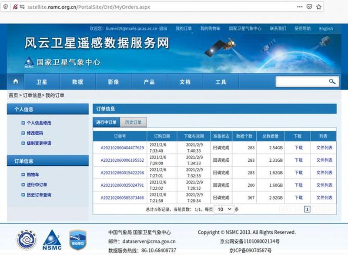
Task: Open the 联系我们 link
Action: tap(278, 28)
